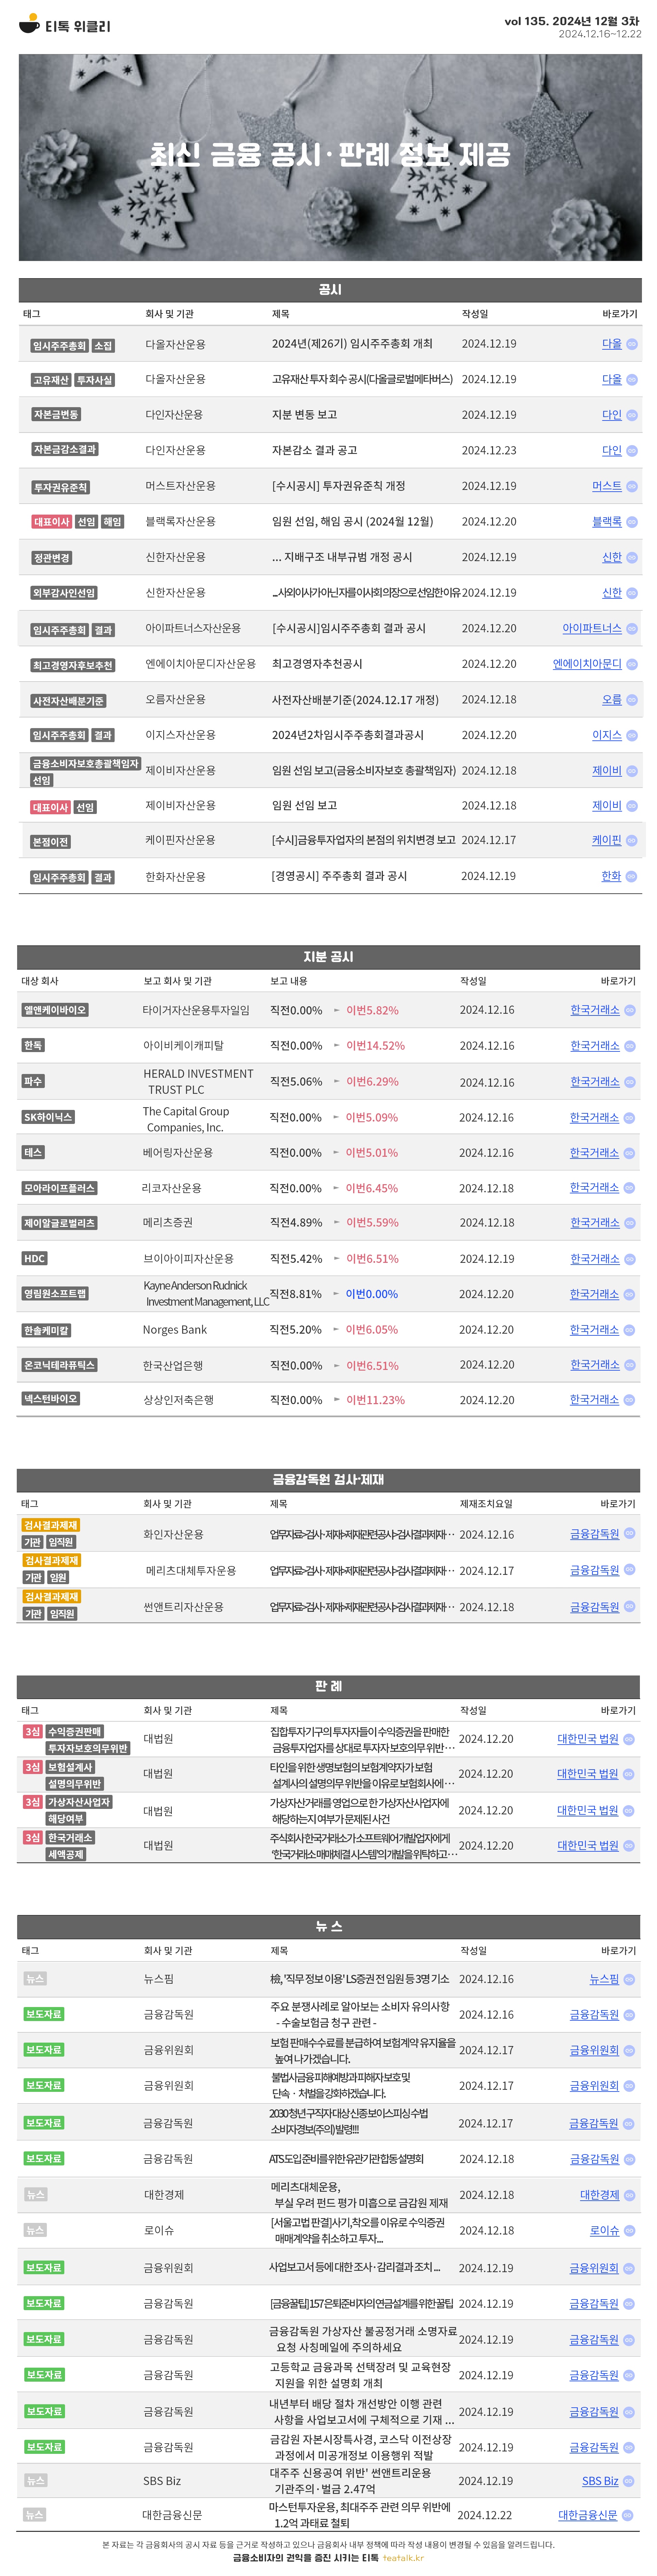Click the link icon in 한국거래소 세액공제 row

[629, 1846]
